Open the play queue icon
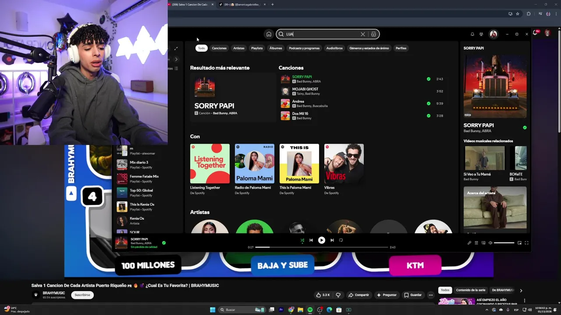 [x=476, y=243]
